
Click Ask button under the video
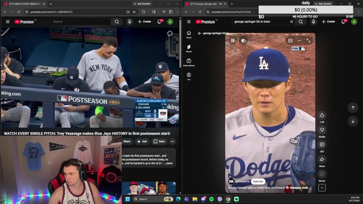(x=142, y=141)
